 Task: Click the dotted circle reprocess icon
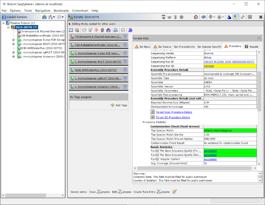point(84,30)
